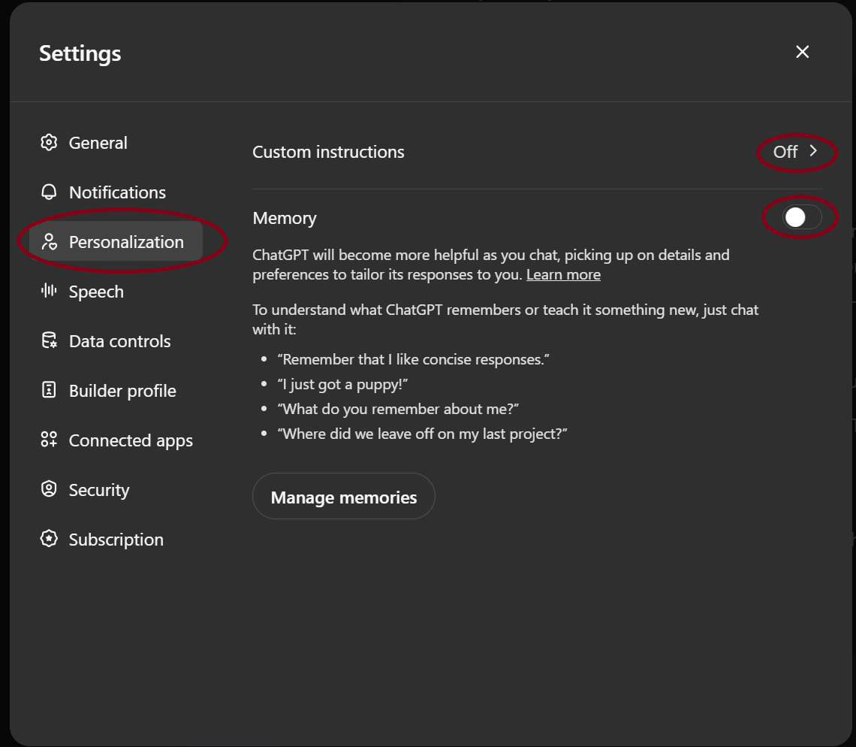
Task: Click the Notifications bell icon
Action: (x=49, y=192)
